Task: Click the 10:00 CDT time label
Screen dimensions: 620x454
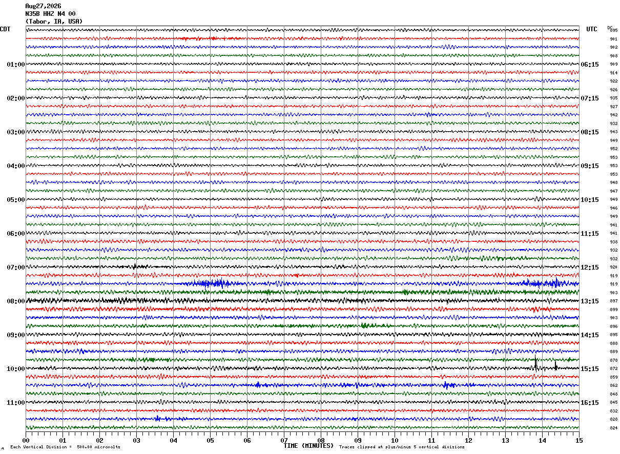Action: [16, 369]
